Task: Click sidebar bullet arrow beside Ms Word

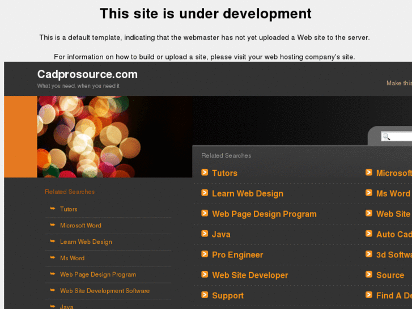Action: tap(53, 257)
